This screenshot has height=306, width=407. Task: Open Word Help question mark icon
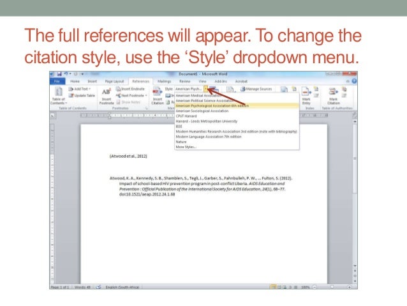[x=354, y=81]
